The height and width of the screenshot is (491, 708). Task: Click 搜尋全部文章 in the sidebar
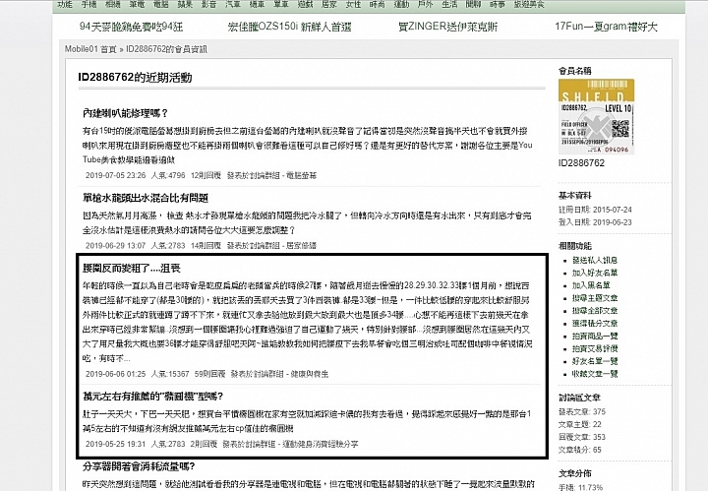[x=595, y=311]
